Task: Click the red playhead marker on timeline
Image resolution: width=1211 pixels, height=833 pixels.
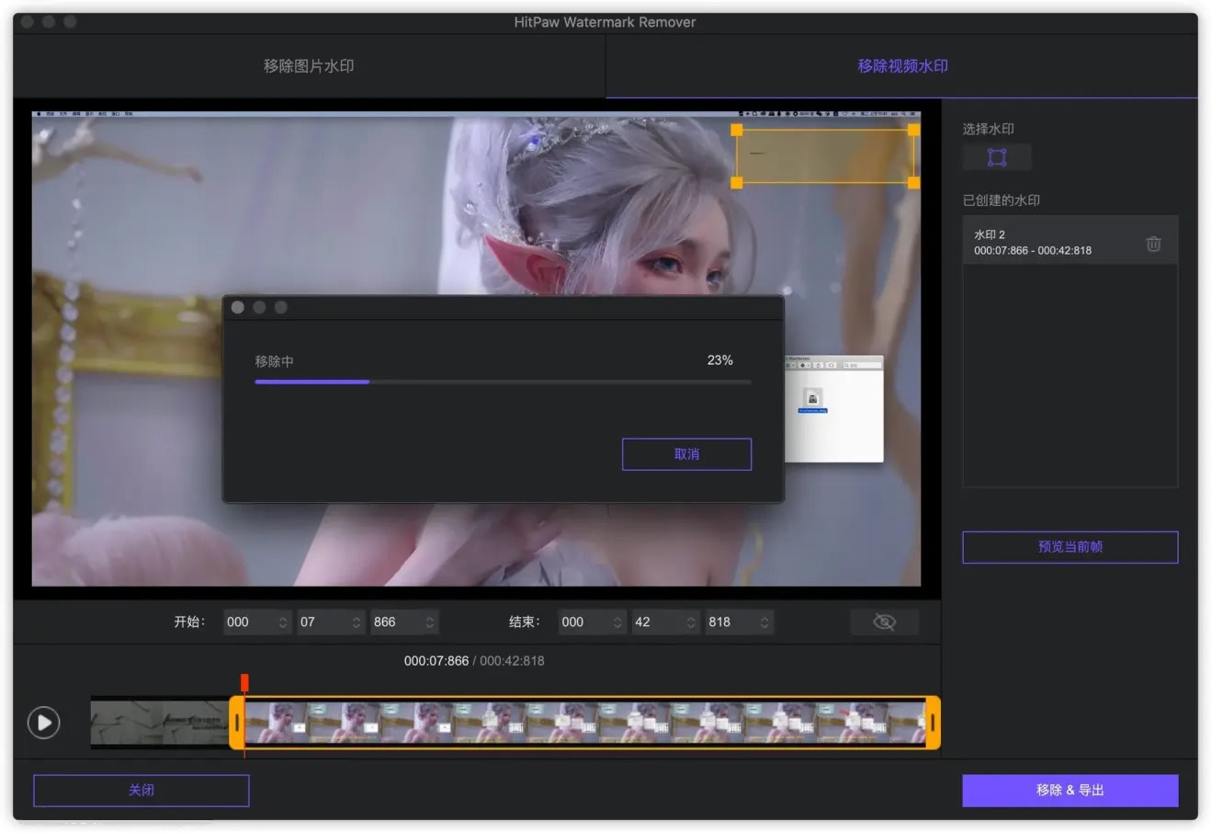Action: (244, 682)
